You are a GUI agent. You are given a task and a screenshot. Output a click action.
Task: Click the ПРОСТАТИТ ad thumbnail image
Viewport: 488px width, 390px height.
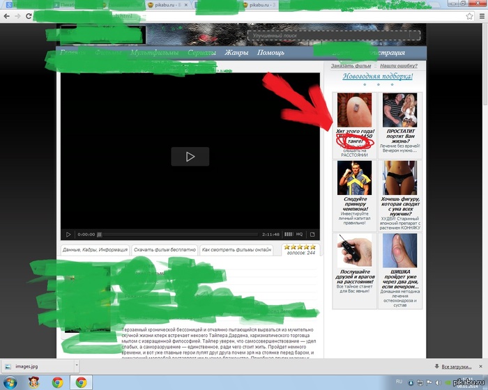[400, 109]
